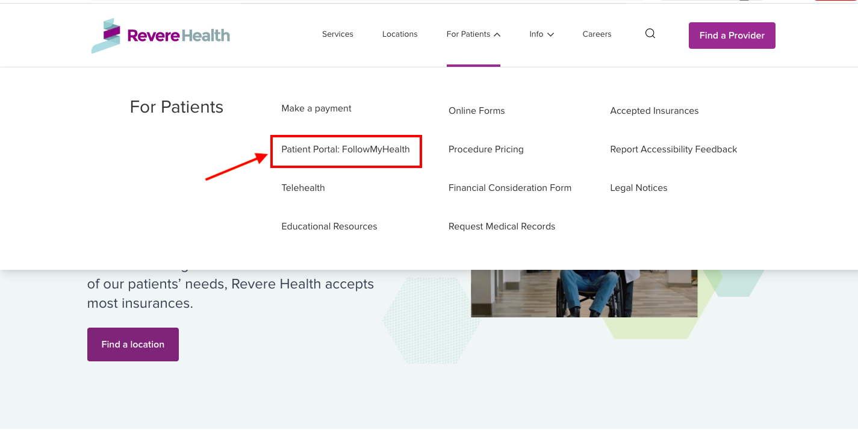This screenshot has width=858, height=430.
Task: Open the search magnifying glass icon
Action: 650,33
